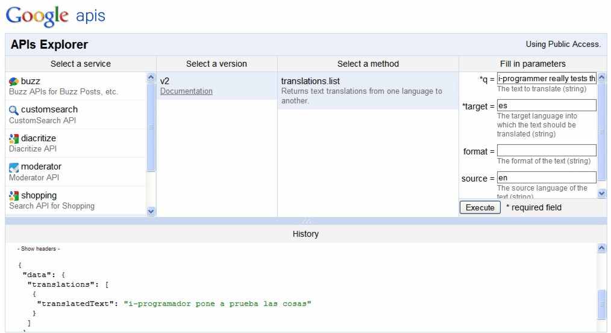Select the shopping service
This screenshot has width=611, height=333.
(x=75, y=200)
